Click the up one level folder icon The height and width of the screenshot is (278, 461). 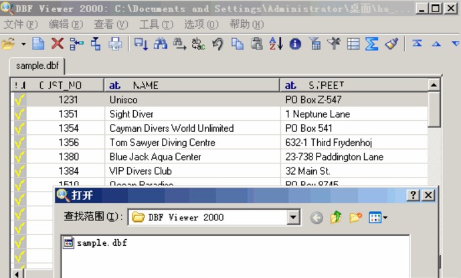pyautogui.click(x=336, y=217)
